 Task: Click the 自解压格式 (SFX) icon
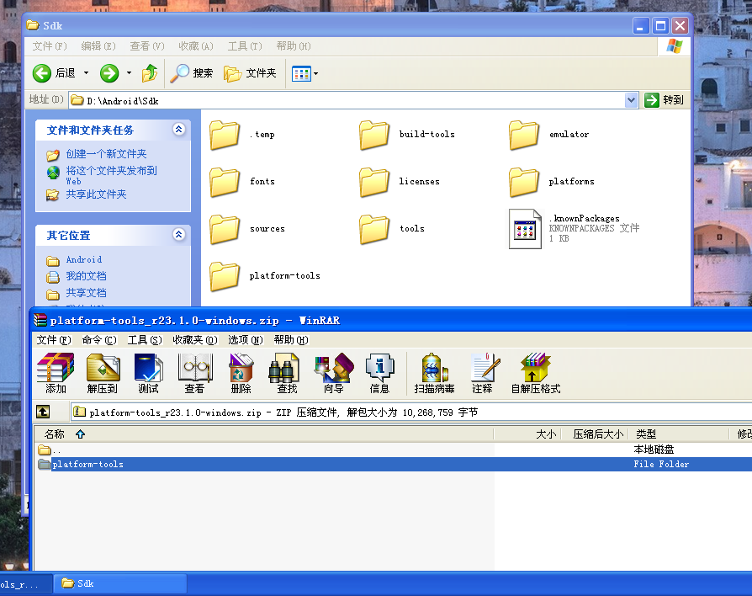(x=536, y=373)
